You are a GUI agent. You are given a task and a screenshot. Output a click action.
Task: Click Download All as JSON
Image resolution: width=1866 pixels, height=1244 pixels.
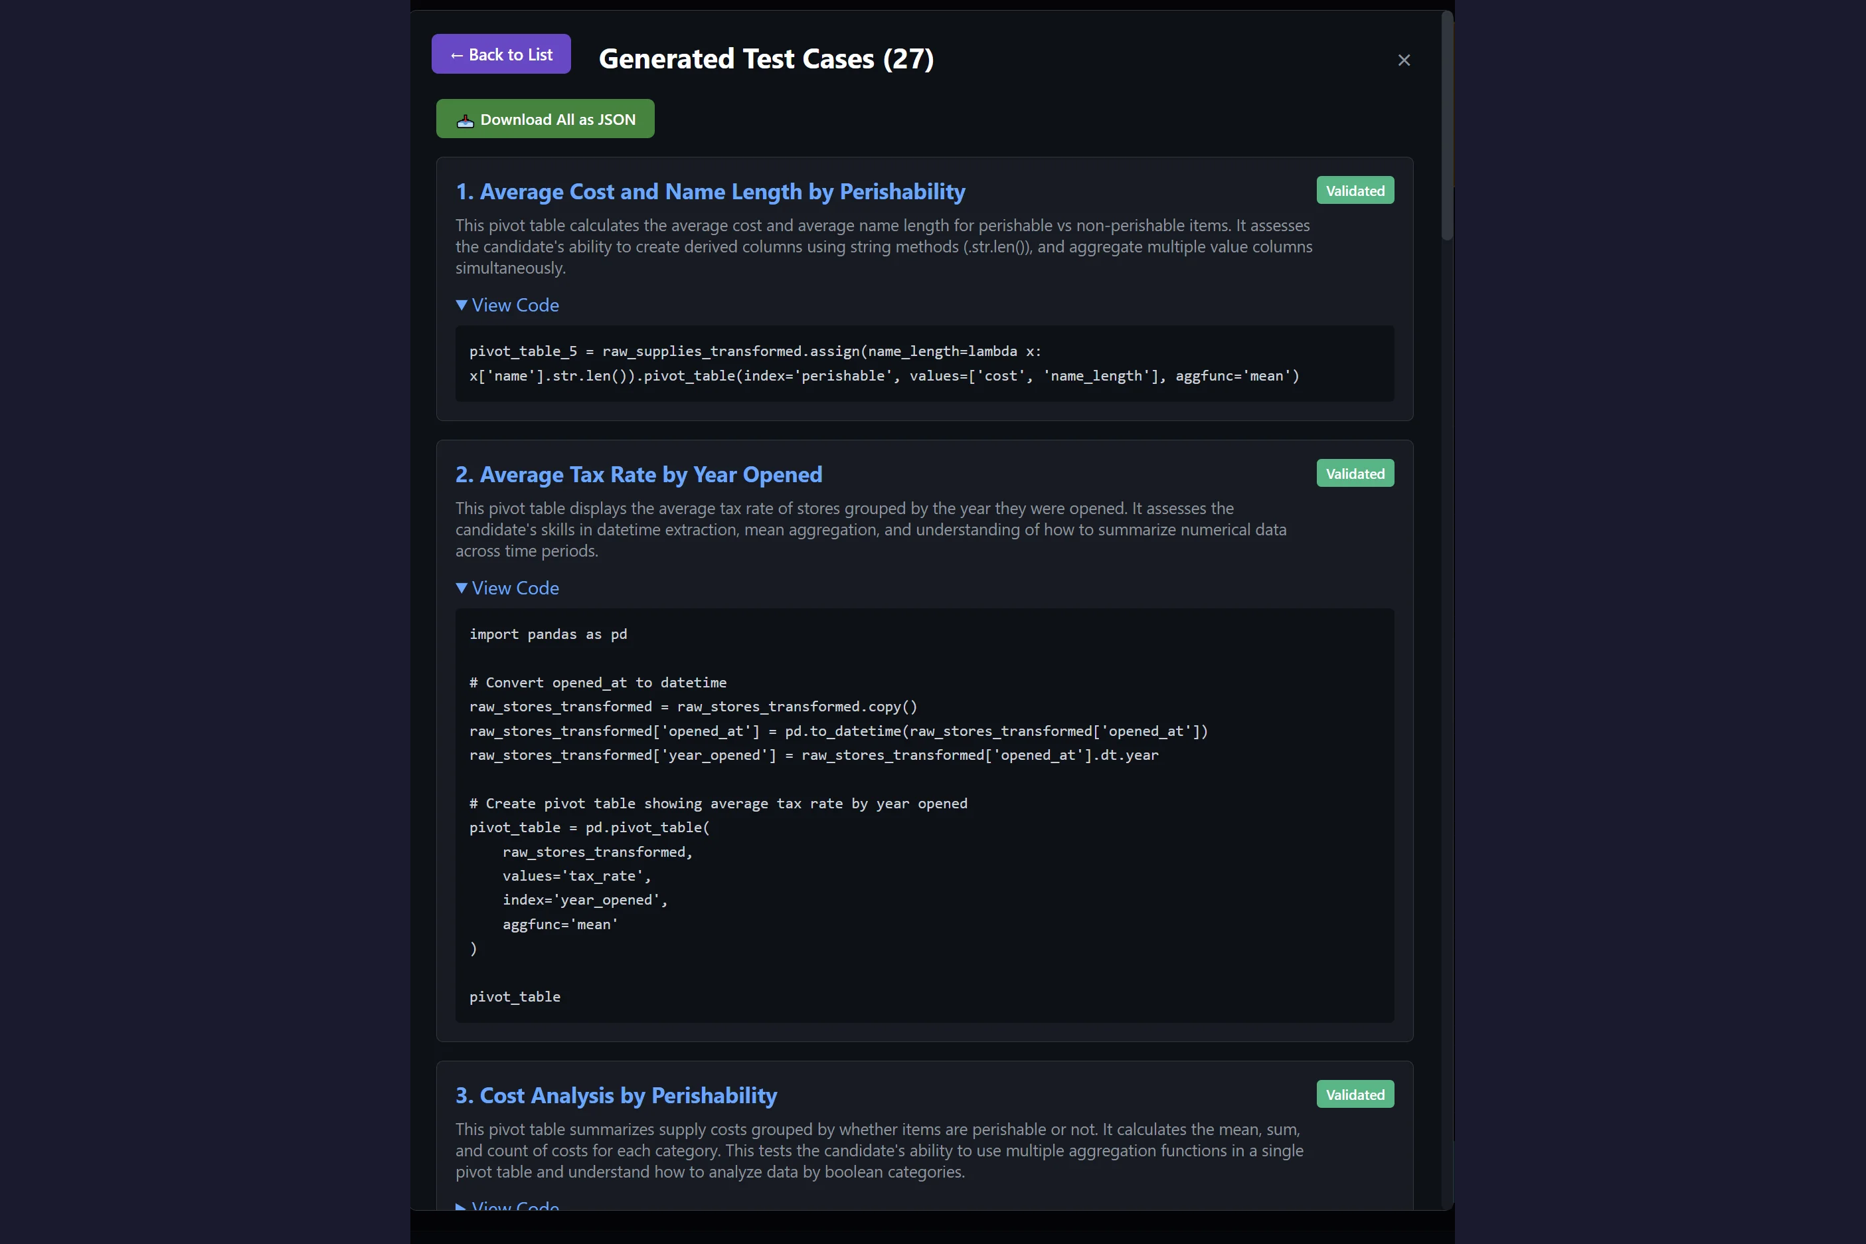pyautogui.click(x=544, y=118)
